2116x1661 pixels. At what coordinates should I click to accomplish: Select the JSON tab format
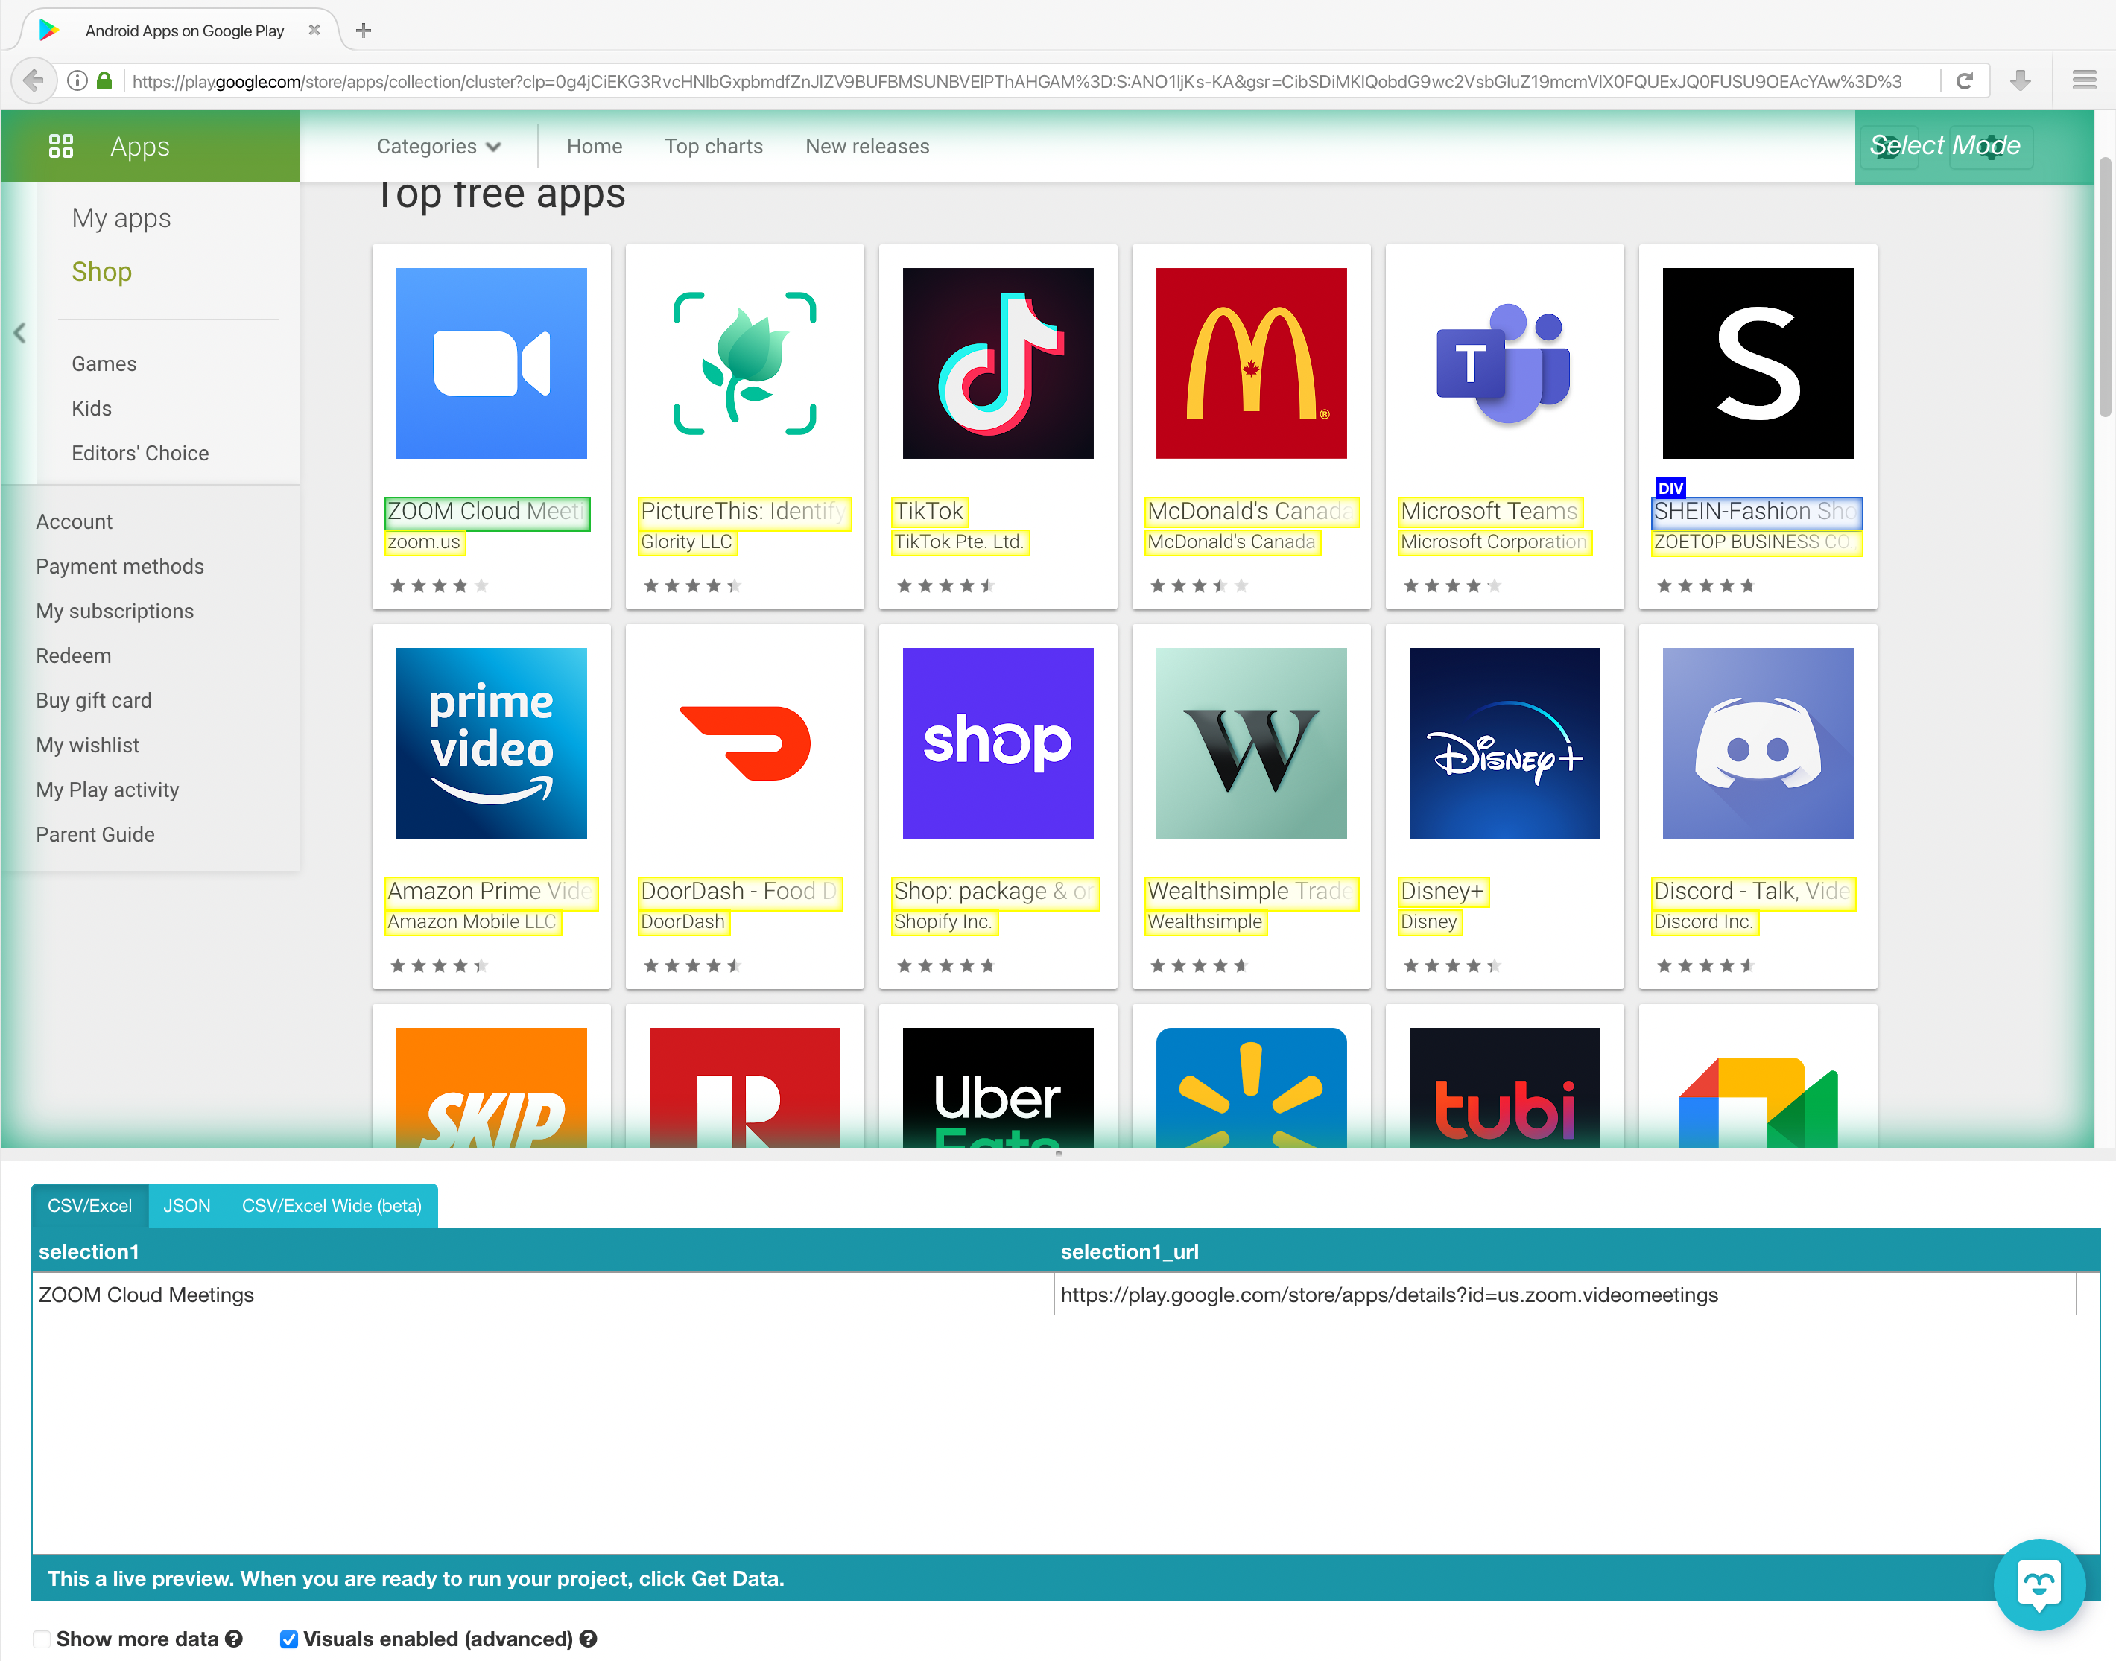pos(186,1204)
